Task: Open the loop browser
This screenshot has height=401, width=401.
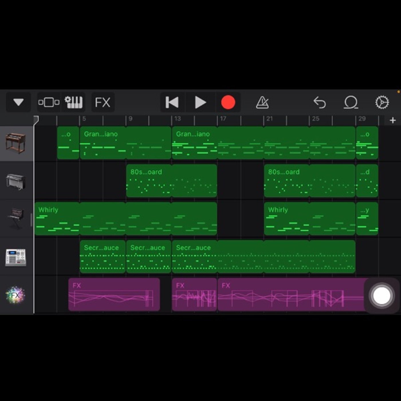Action: 351,102
